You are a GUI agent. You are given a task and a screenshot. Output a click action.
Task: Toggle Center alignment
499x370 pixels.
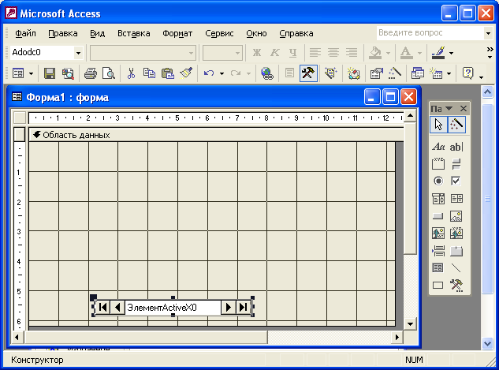[333, 53]
